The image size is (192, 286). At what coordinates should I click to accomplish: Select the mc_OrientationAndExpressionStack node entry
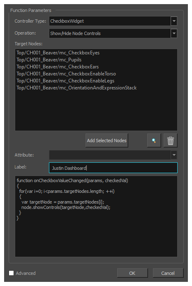(x=76, y=88)
